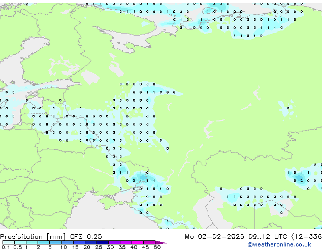Click the purple over-50 legend arrow tip
Screen dimensions: 322x249
pyautogui.click(x=161, y=242)
